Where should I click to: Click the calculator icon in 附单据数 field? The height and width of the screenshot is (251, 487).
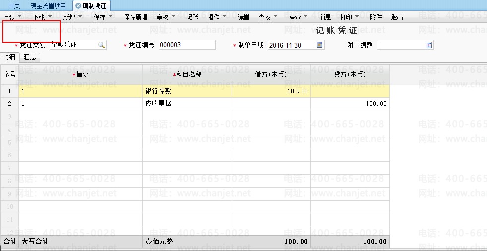tap(429, 45)
